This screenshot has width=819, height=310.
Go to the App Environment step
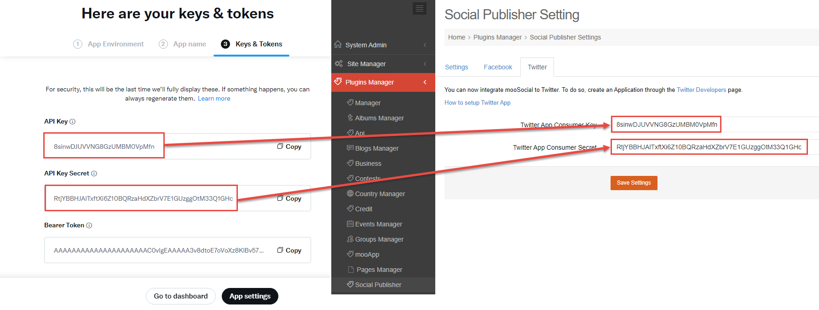pos(109,44)
